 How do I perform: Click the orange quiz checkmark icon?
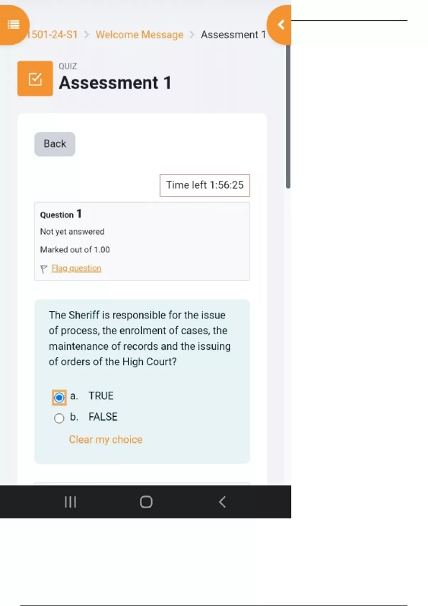tap(35, 78)
